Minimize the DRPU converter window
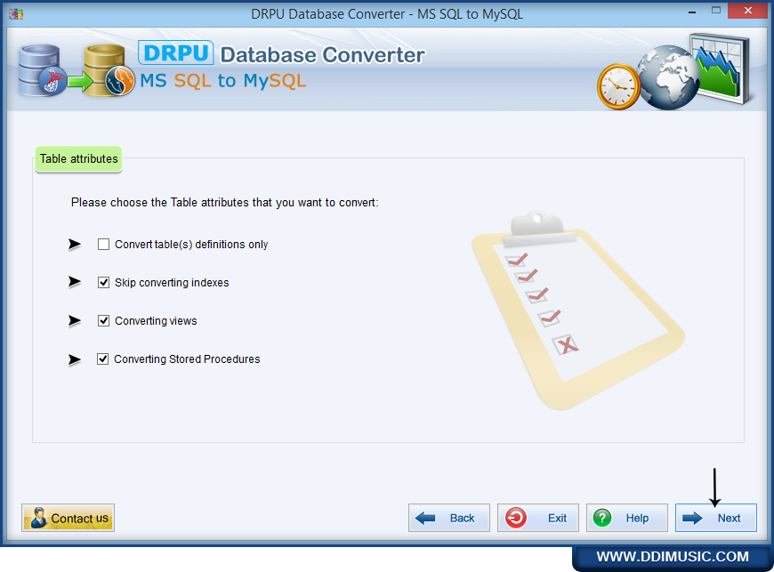Screen dimensions: 774x572 click(x=692, y=11)
